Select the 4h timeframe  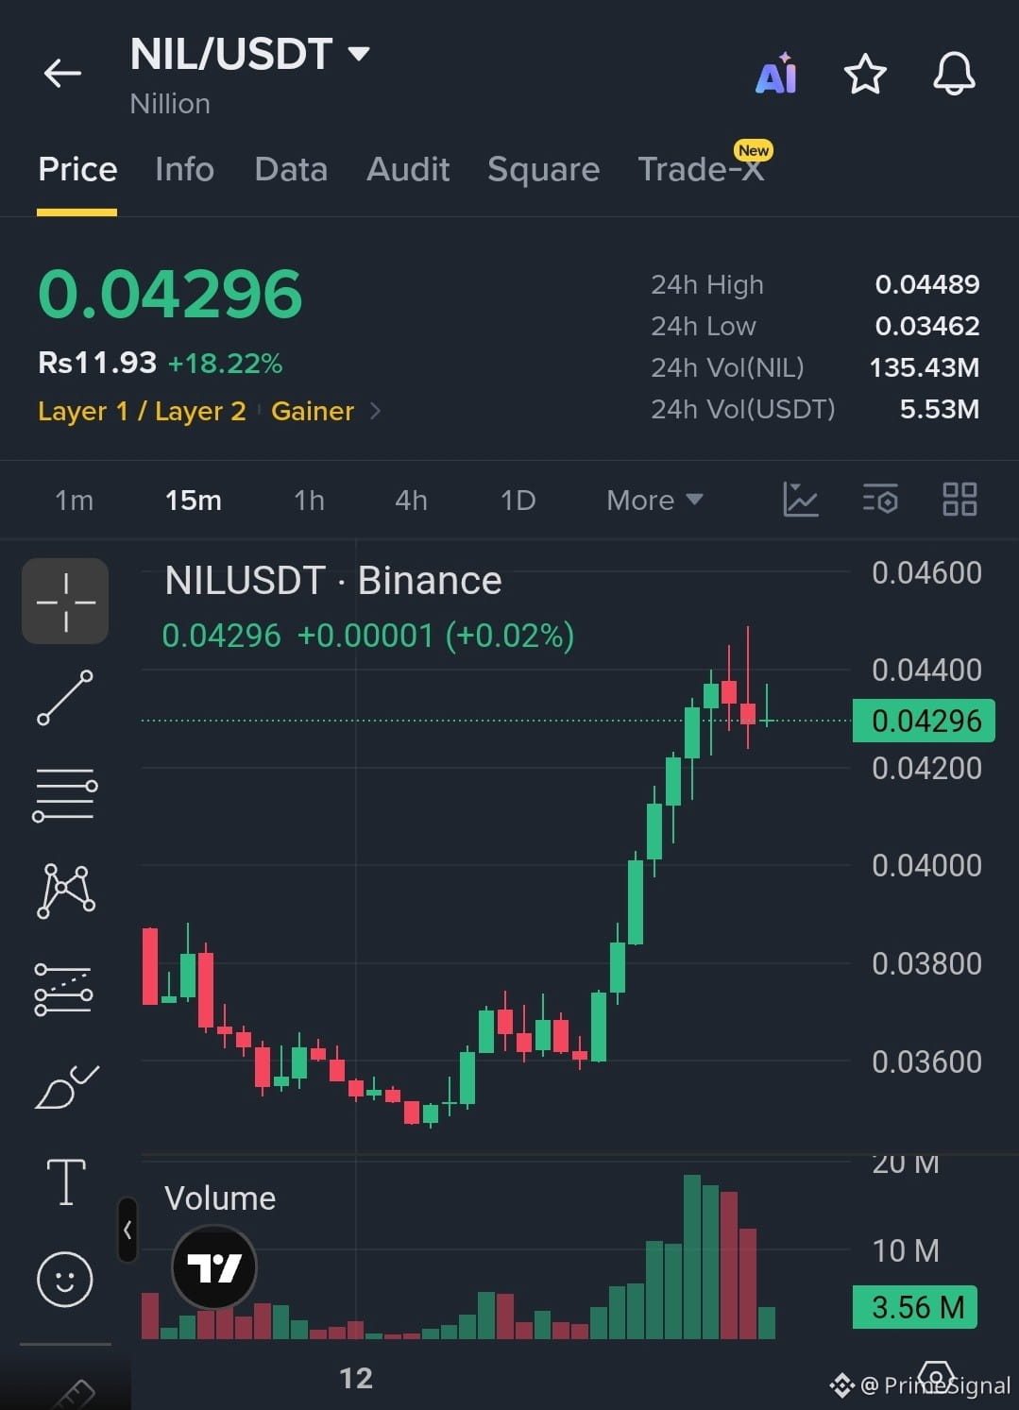(411, 500)
